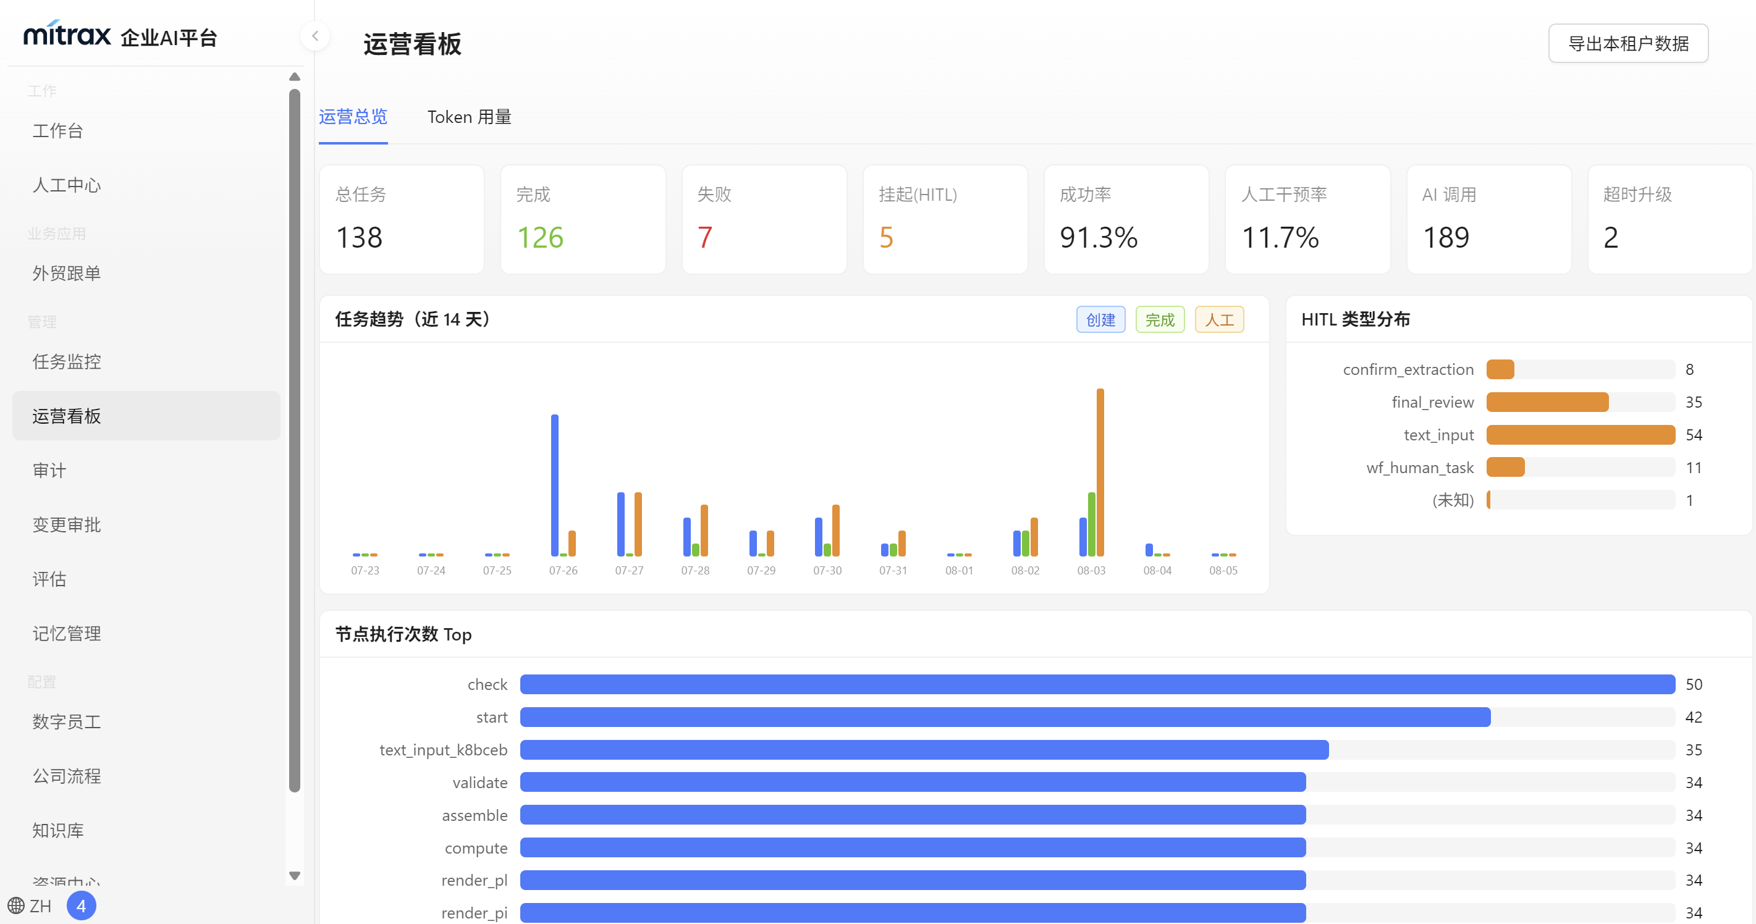The height and width of the screenshot is (924, 1756).
Task: Open 数字员工 in the sidebar
Action: pyautogui.click(x=146, y=721)
